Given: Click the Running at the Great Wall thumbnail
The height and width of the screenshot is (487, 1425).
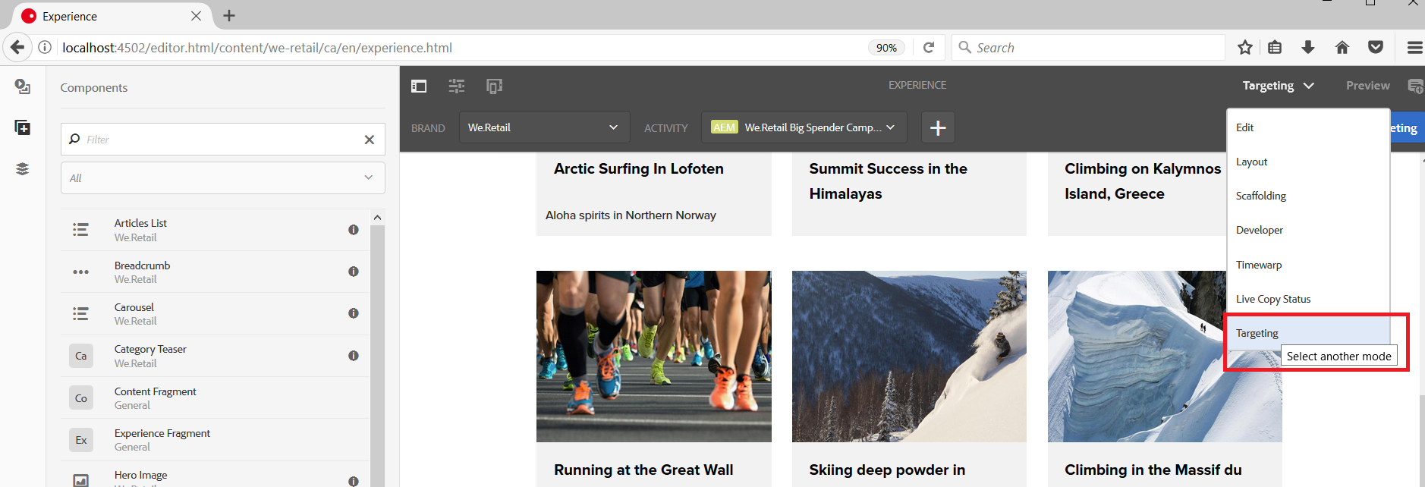Looking at the screenshot, I should pos(653,356).
